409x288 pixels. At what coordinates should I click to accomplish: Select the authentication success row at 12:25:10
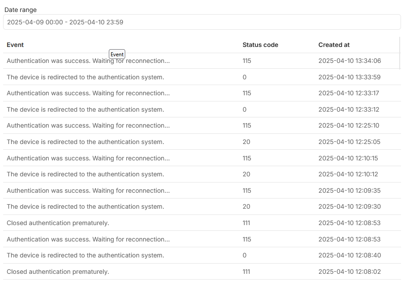tap(202, 125)
